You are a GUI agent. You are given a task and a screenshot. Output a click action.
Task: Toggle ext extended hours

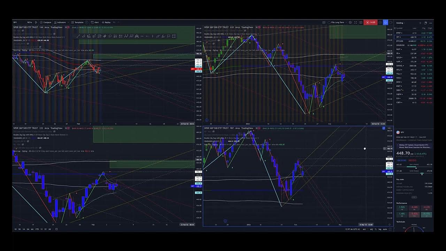pos(364,229)
